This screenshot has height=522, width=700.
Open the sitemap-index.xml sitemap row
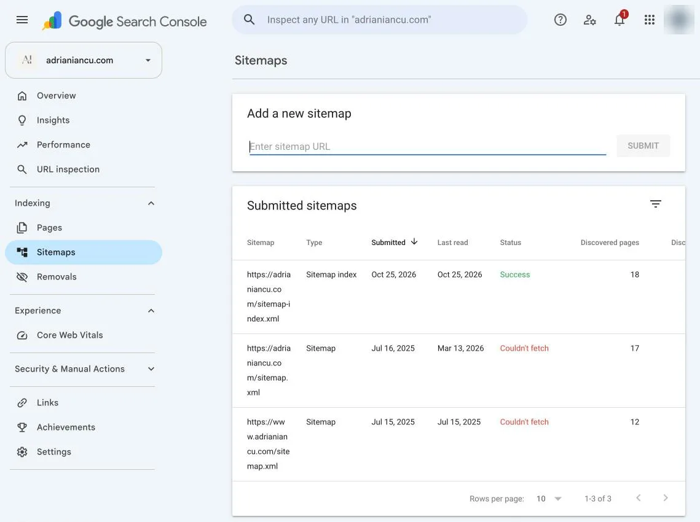tap(458, 297)
